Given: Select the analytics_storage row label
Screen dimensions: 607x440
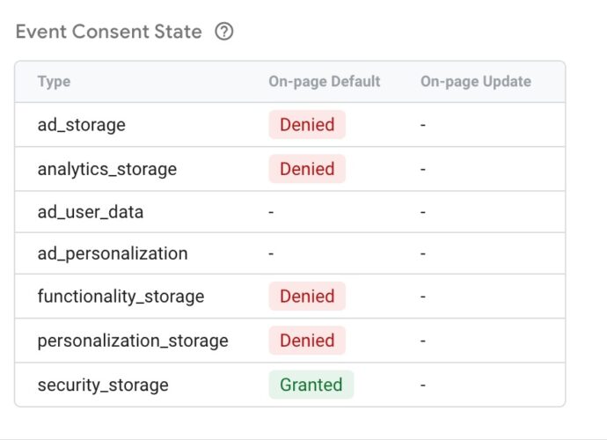Looking at the screenshot, I should tap(107, 169).
